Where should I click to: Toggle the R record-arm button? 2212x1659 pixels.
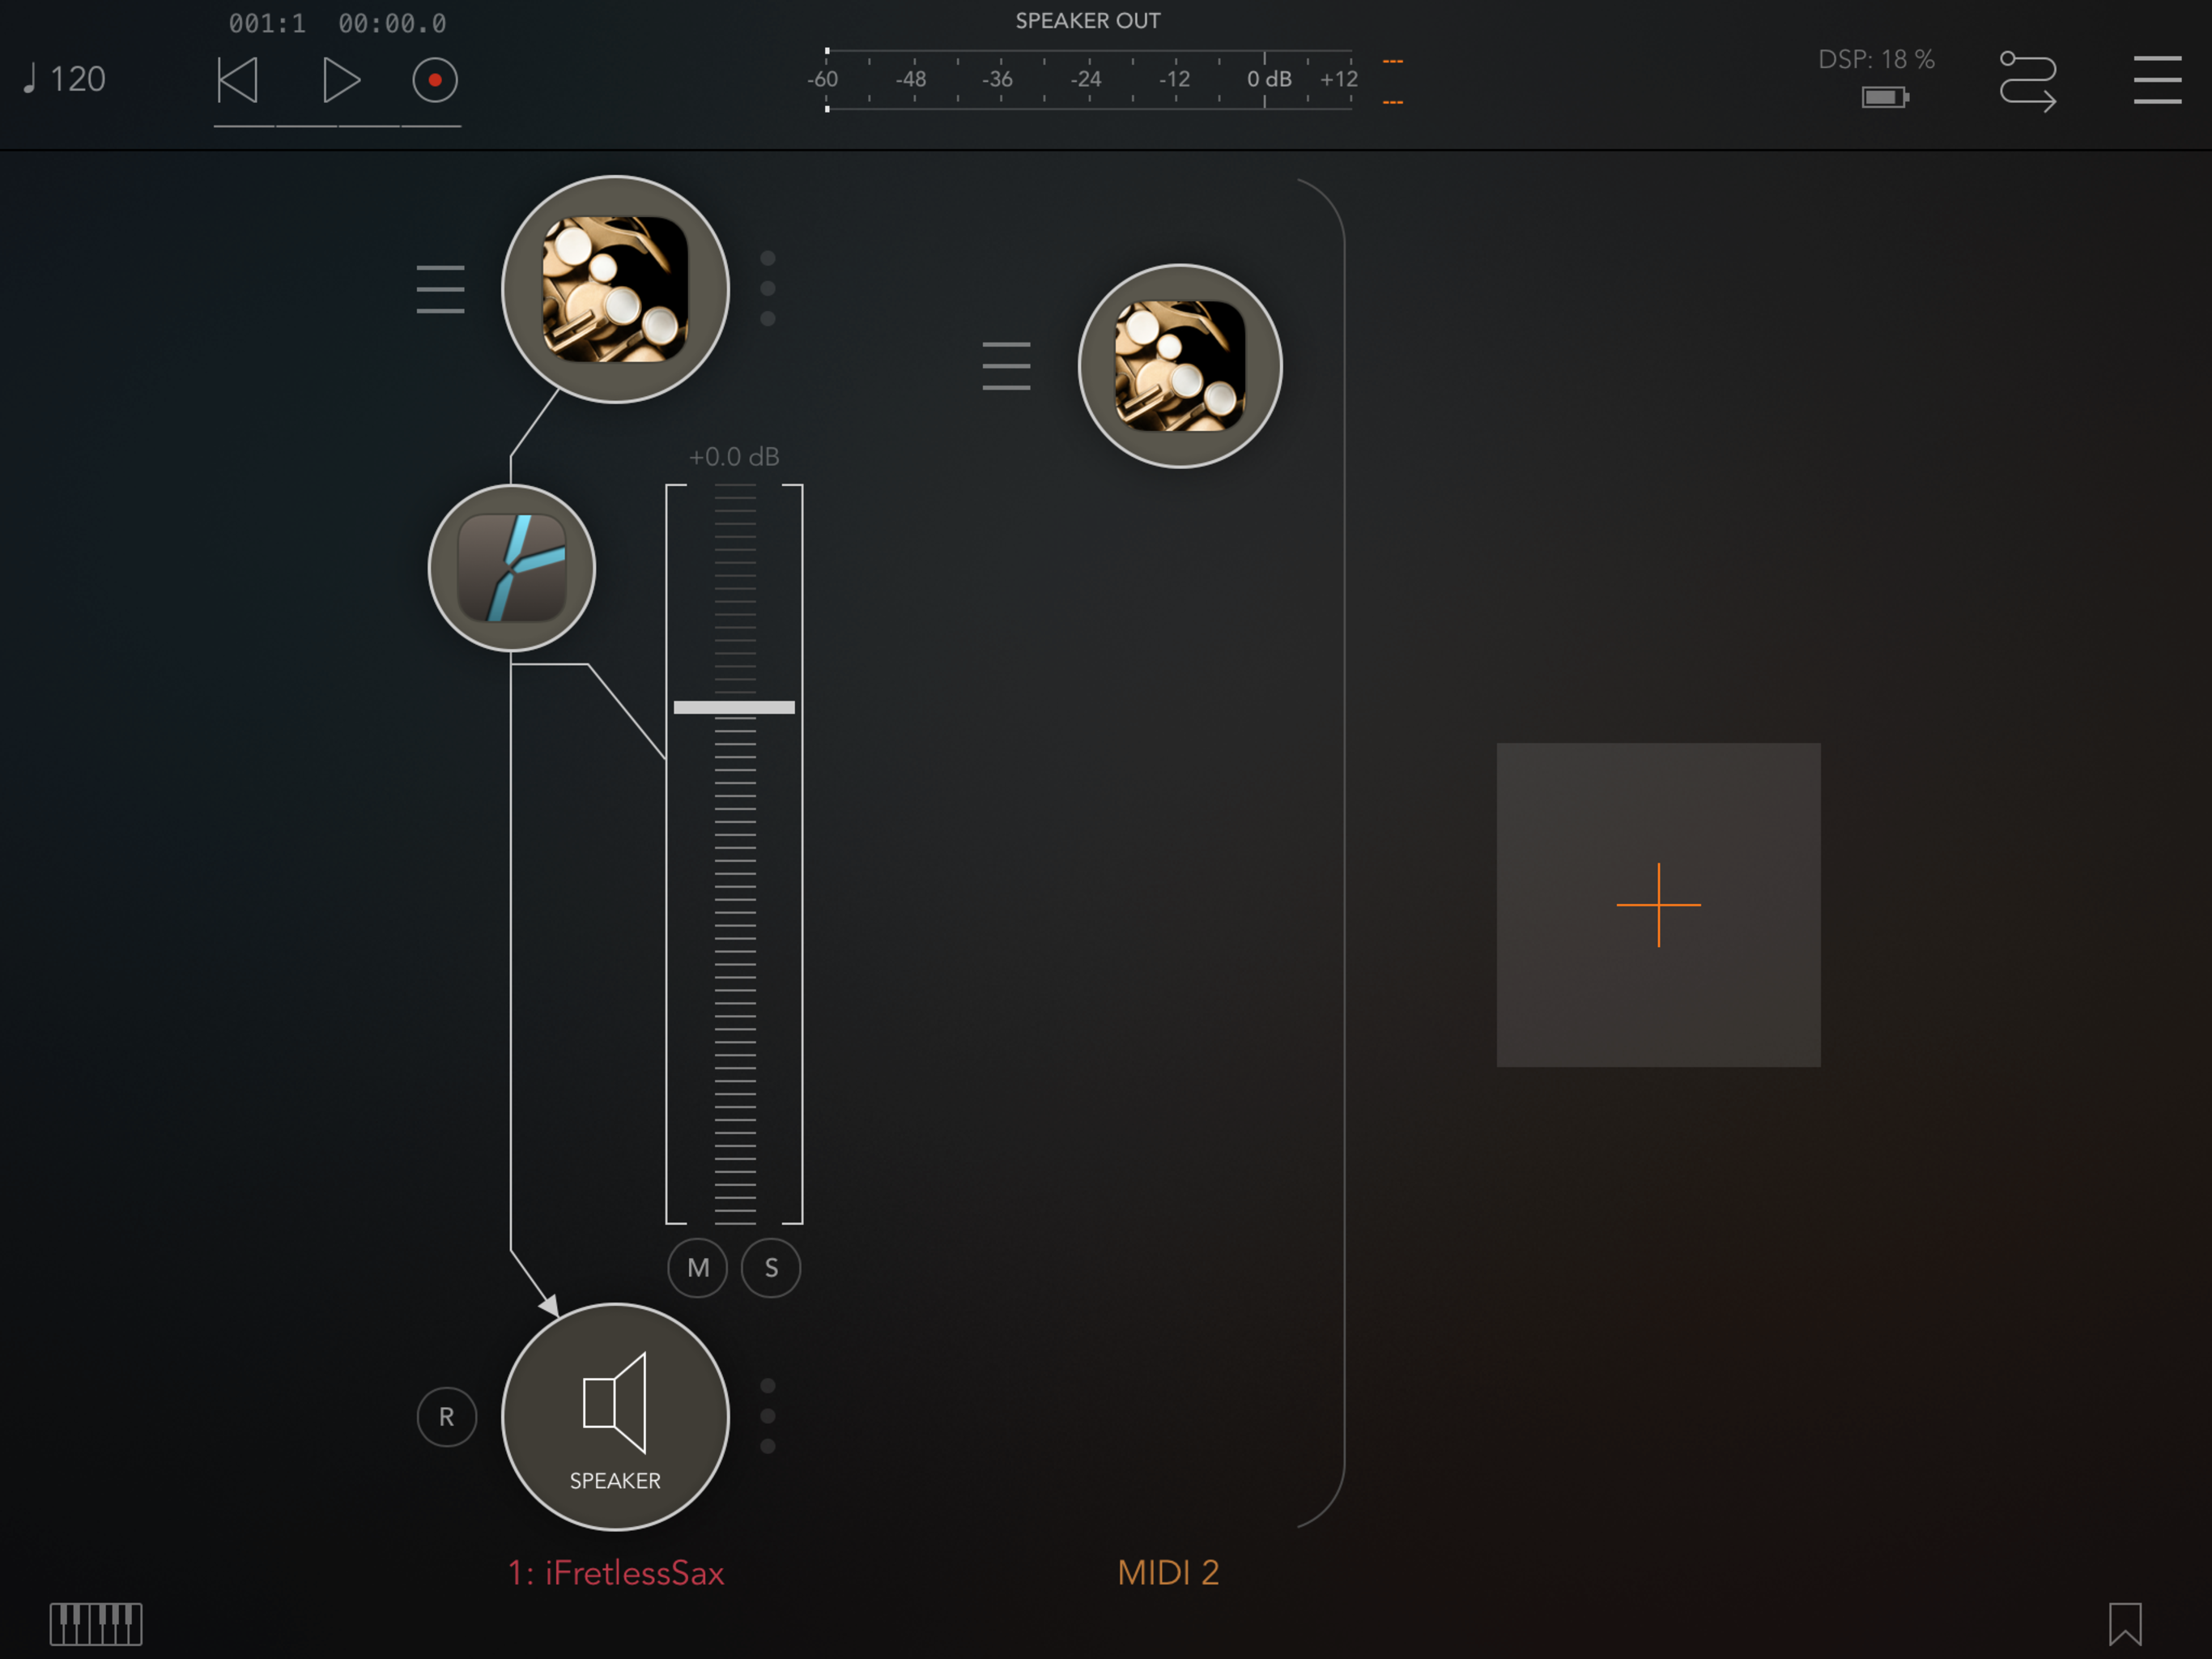[x=446, y=1416]
